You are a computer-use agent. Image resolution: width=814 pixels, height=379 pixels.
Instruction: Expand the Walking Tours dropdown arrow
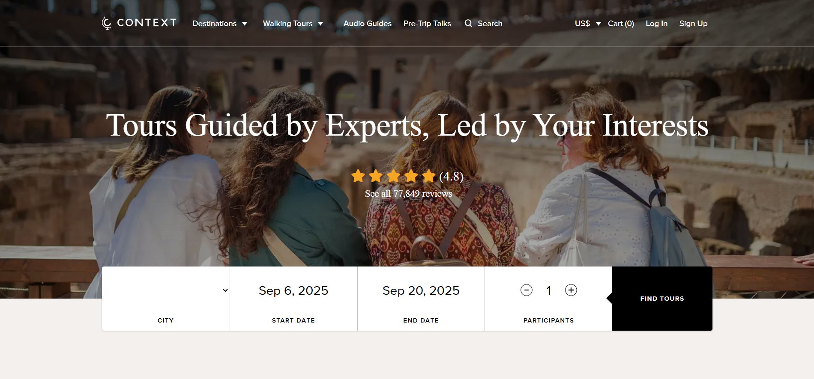pyautogui.click(x=320, y=24)
